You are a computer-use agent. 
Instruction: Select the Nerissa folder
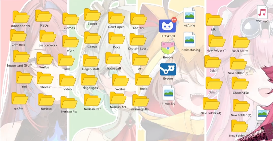(46, 100)
